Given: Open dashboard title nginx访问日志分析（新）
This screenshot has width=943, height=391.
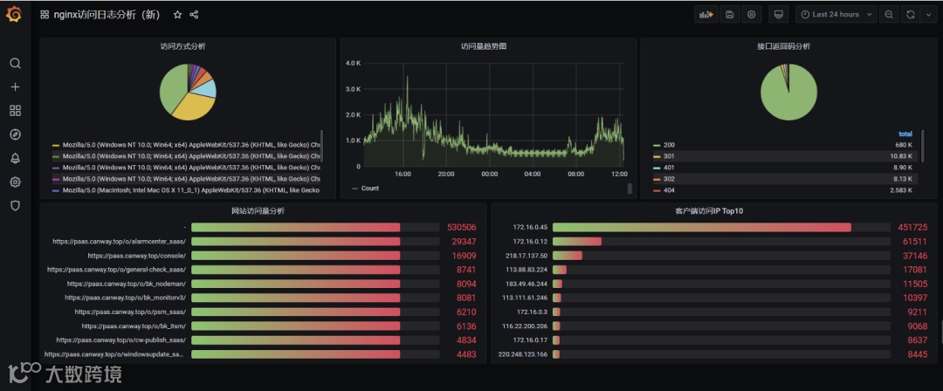Looking at the screenshot, I should 107,15.
